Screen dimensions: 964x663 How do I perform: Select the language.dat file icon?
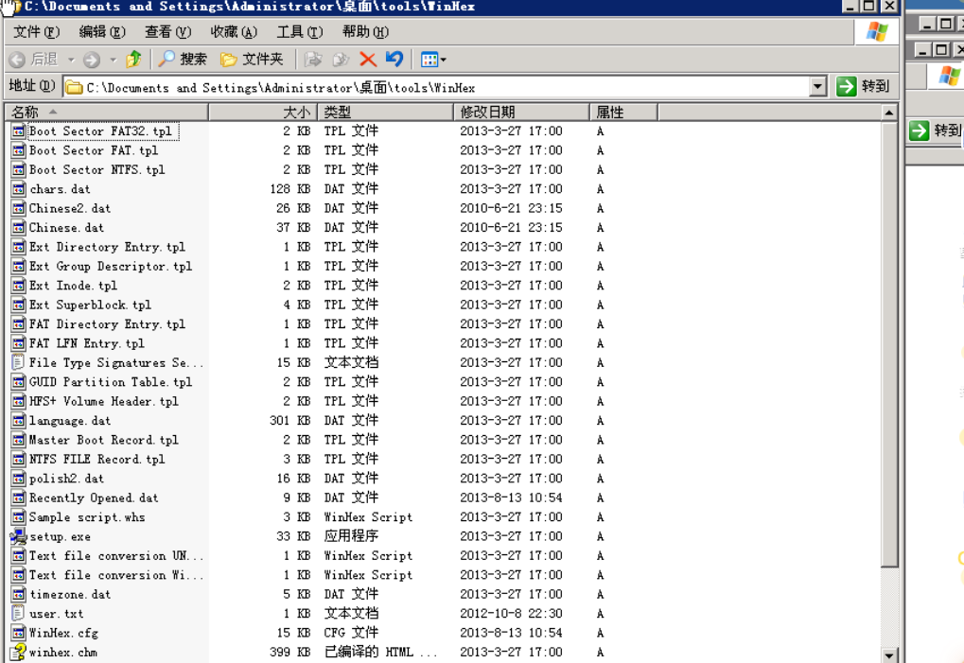[x=19, y=420]
